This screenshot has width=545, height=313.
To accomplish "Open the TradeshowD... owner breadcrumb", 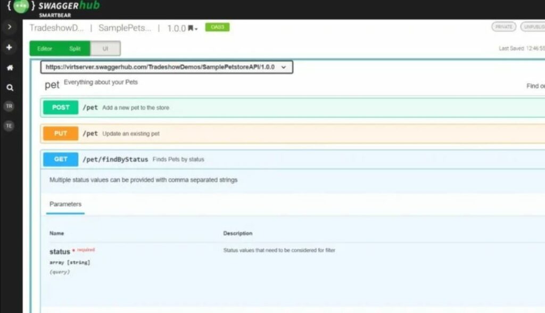I will pyautogui.click(x=56, y=28).
